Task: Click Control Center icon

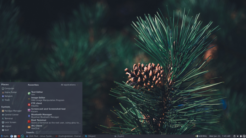Action: tap(3, 115)
